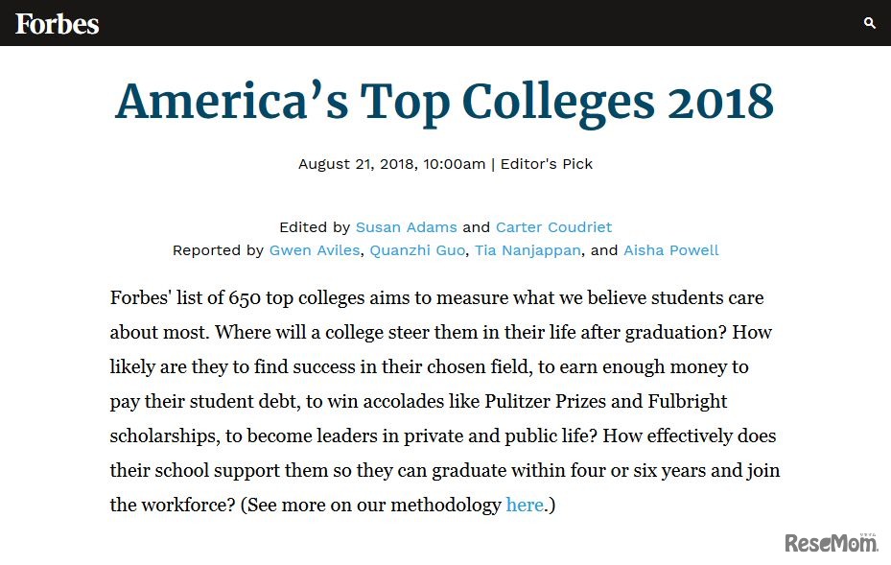Click the ReseMom watermark logo
The width and height of the screenshot is (891, 565).
[832, 543]
